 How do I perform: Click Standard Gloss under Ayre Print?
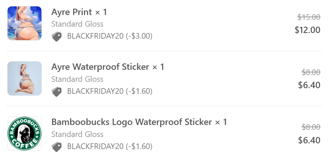click(77, 24)
